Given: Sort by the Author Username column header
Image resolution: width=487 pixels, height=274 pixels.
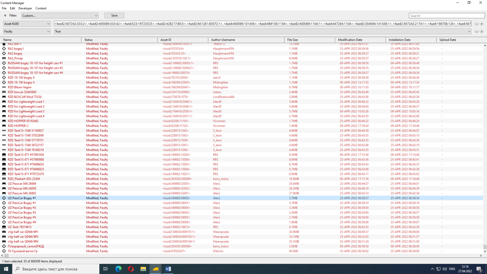Looking at the screenshot, I should click(x=246, y=40).
